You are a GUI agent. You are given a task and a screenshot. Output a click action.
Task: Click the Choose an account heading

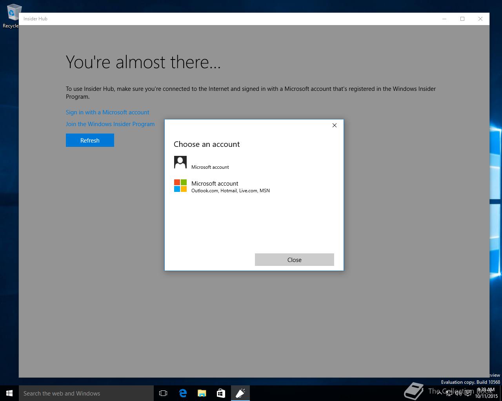207,144
